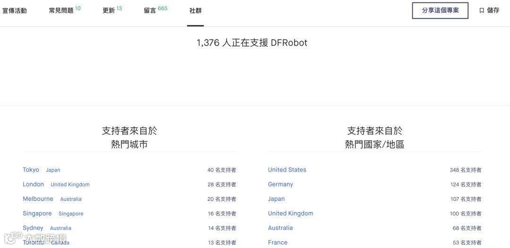Click United Kingdom label beside London
This screenshot has width=510, height=248.
click(x=70, y=185)
